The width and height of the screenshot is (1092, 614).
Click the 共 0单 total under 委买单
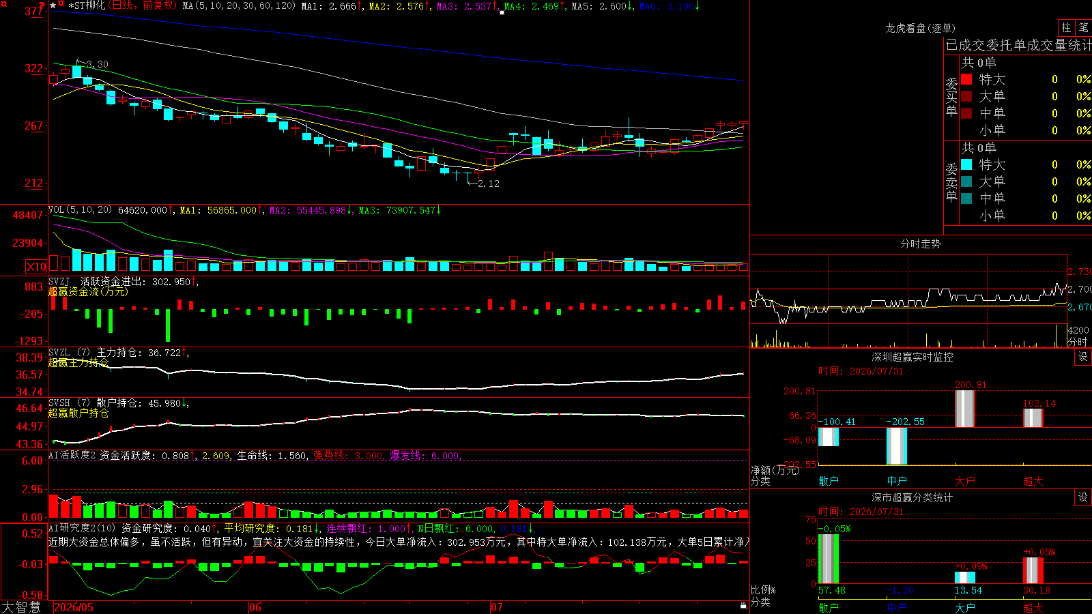click(979, 63)
